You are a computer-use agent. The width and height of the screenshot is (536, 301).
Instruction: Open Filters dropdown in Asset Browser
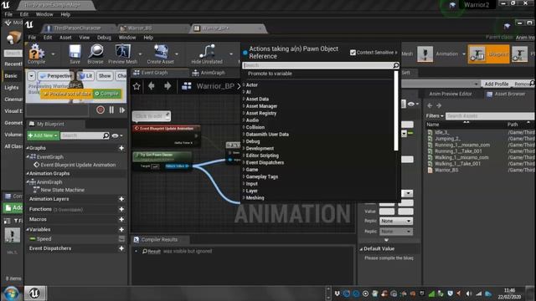[435, 116]
